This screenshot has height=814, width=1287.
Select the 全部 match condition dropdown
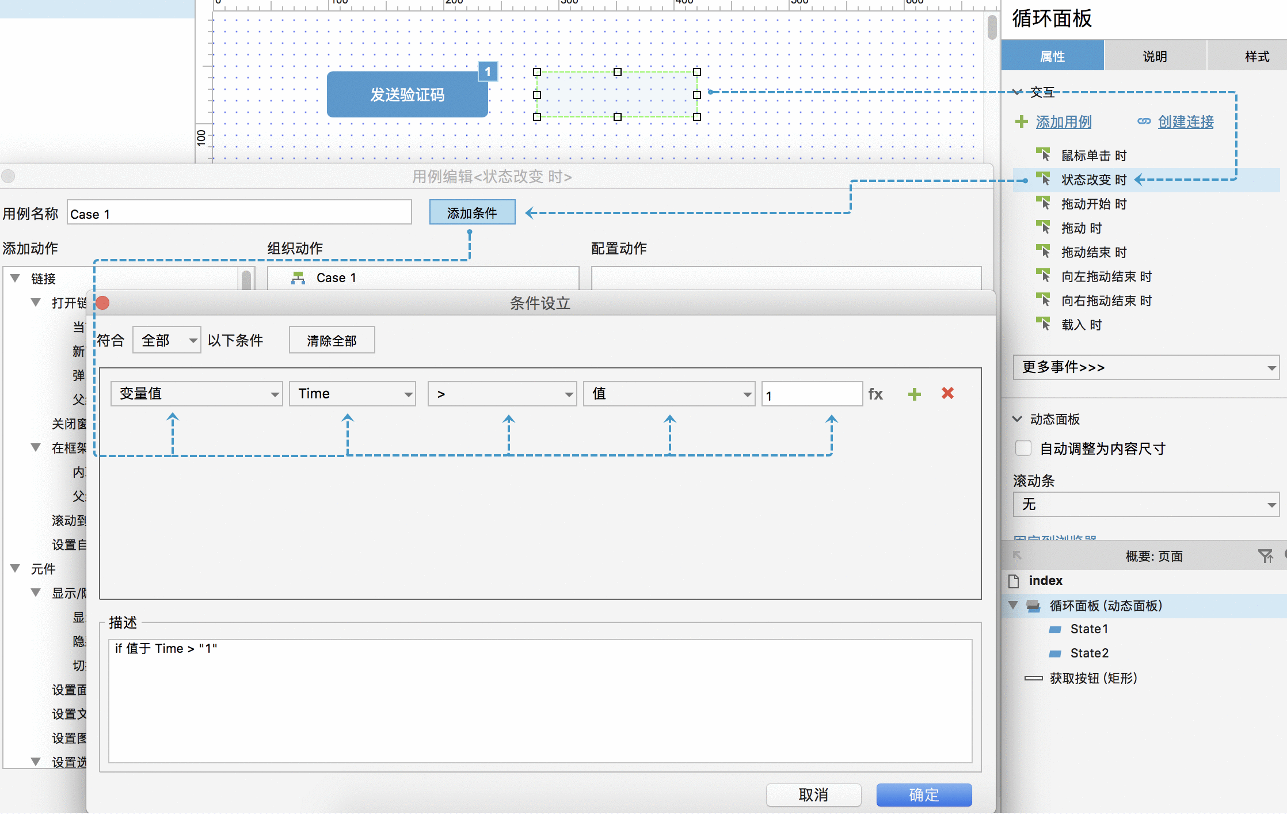[165, 340]
